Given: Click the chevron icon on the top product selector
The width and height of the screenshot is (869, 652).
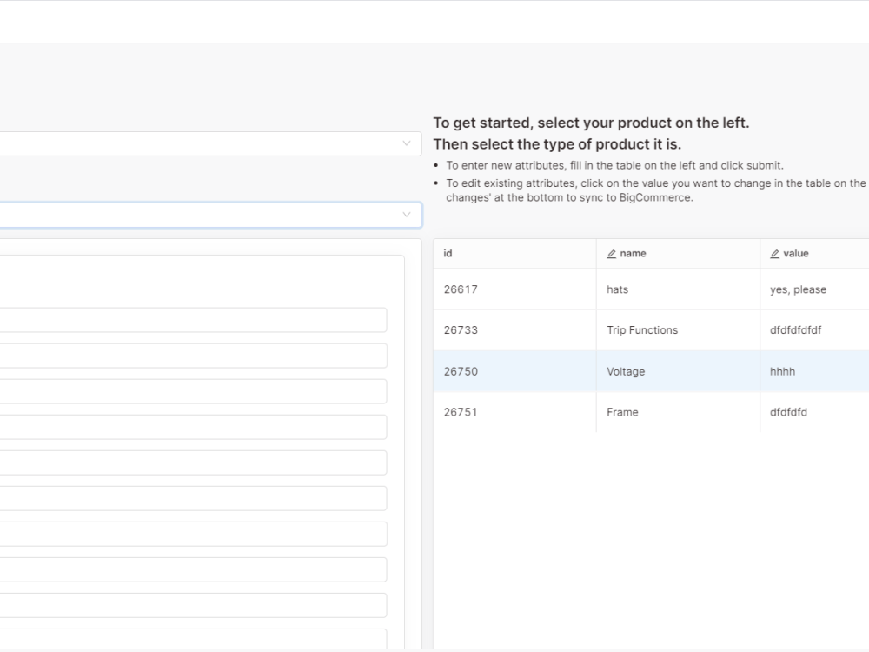Looking at the screenshot, I should tap(407, 143).
